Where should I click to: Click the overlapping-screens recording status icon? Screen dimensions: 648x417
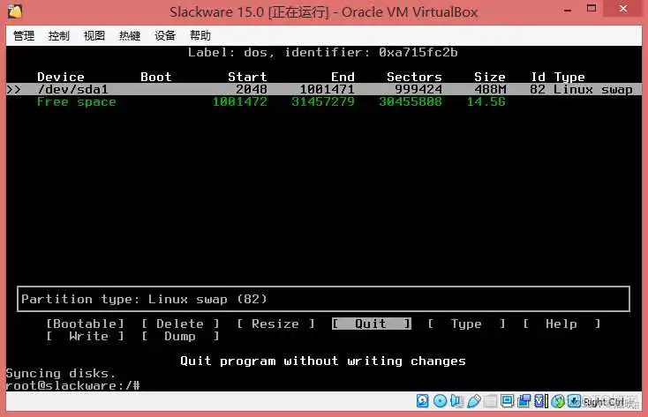(524, 400)
